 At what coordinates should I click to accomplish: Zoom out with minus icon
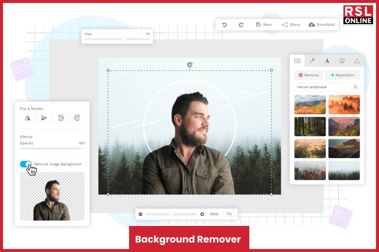coord(140,214)
